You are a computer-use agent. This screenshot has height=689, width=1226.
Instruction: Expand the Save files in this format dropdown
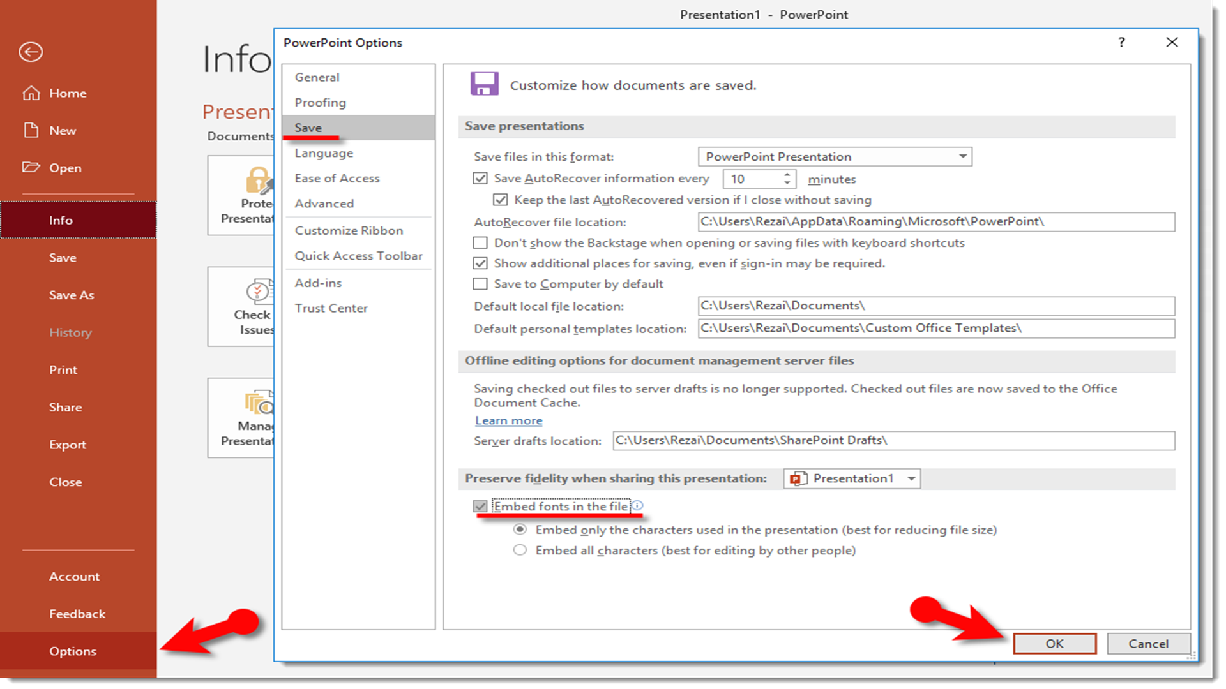[x=962, y=156]
